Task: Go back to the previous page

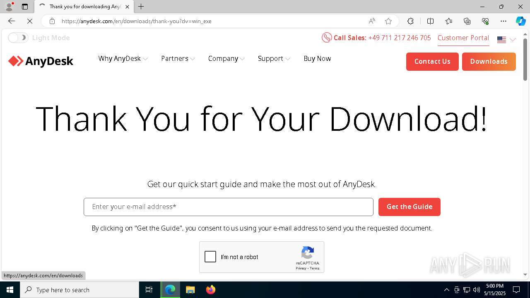Action: tap(12, 21)
